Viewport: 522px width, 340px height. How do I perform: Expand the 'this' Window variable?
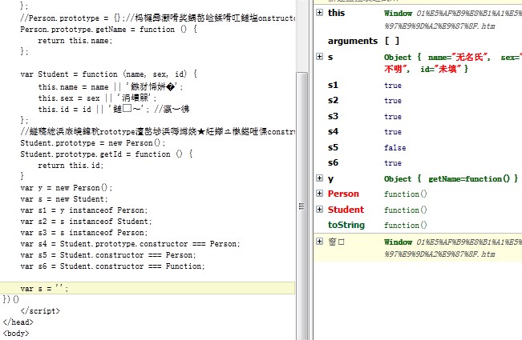pyautogui.click(x=319, y=13)
